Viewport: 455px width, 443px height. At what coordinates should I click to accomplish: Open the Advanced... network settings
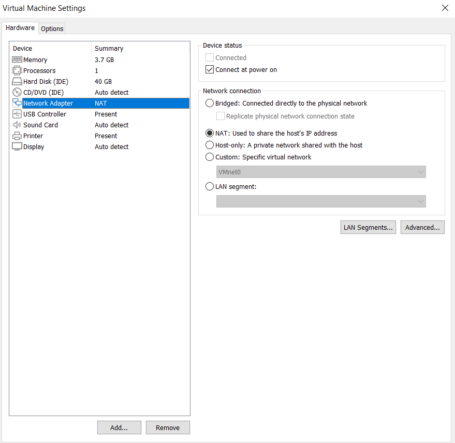pos(422,227)
